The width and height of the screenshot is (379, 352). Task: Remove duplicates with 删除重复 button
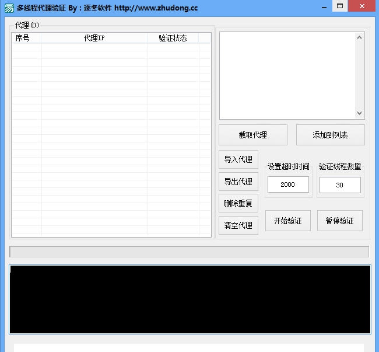point(238,203)
